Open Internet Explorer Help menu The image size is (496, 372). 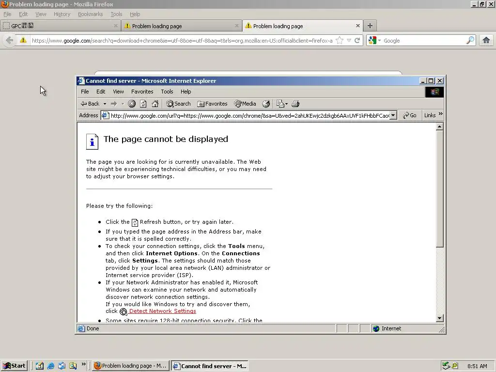point(186,92)
